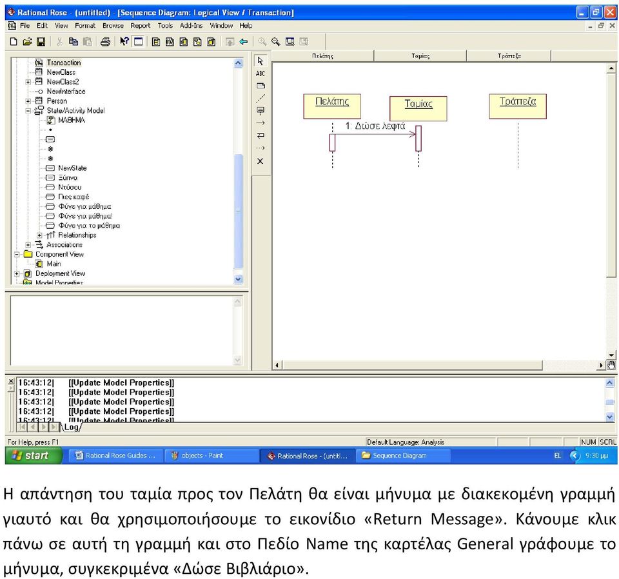Select the Ταμίας object box
The height and width of the screenshot is (579, 619).
418,108
